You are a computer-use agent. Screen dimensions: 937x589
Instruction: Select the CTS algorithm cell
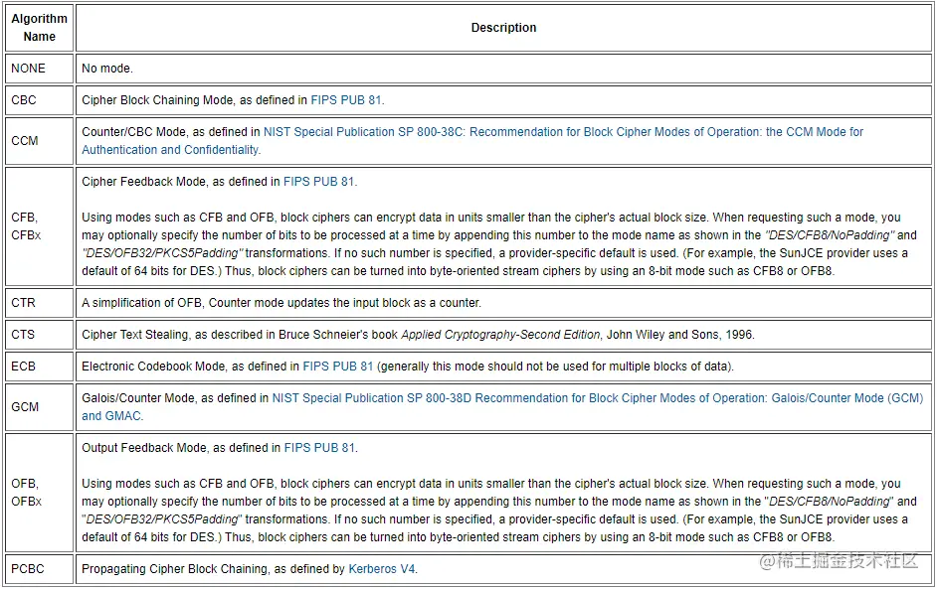(40, 334)
